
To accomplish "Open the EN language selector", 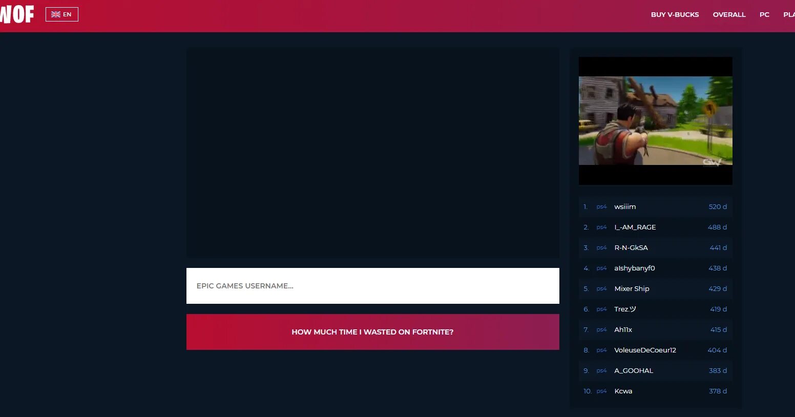I will click(x=62, y=14).
